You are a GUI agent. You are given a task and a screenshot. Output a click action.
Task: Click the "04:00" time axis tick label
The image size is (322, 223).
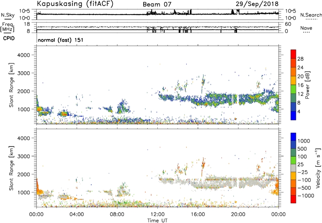[x=76, y=215]
